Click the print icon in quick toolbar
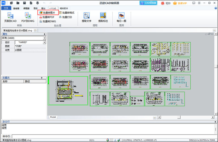 (x=37, y=3)
